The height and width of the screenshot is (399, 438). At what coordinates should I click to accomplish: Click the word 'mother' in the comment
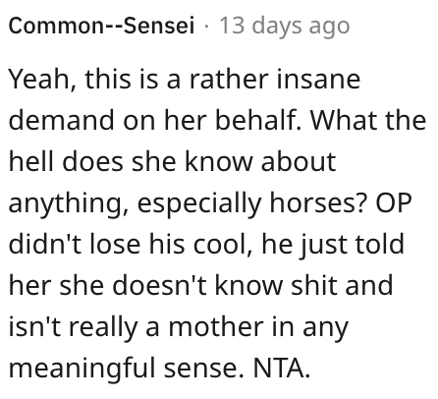pyautogui.click(x=216, y=326)
